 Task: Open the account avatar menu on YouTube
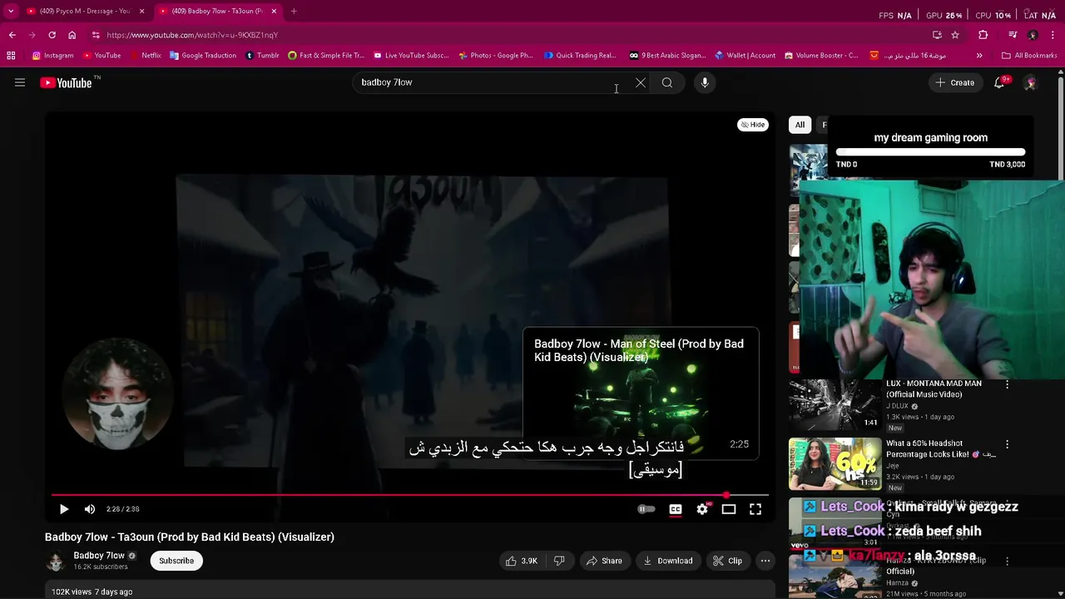(1030, 82)
